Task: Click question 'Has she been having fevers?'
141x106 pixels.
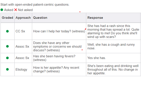Action: [x=54, y=58]
